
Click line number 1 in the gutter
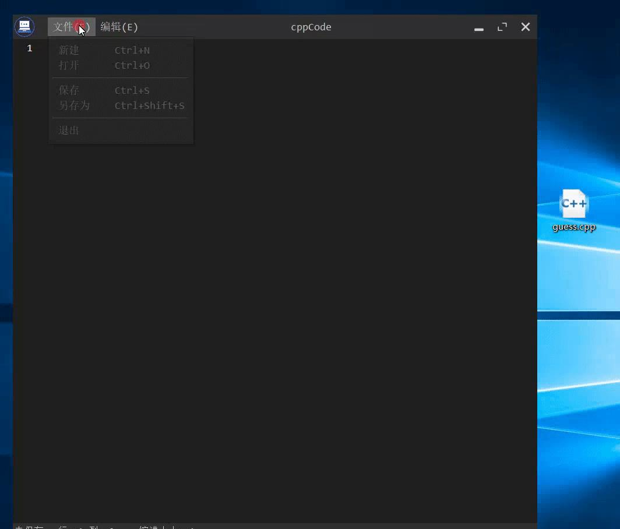click(x=30, y=48)
